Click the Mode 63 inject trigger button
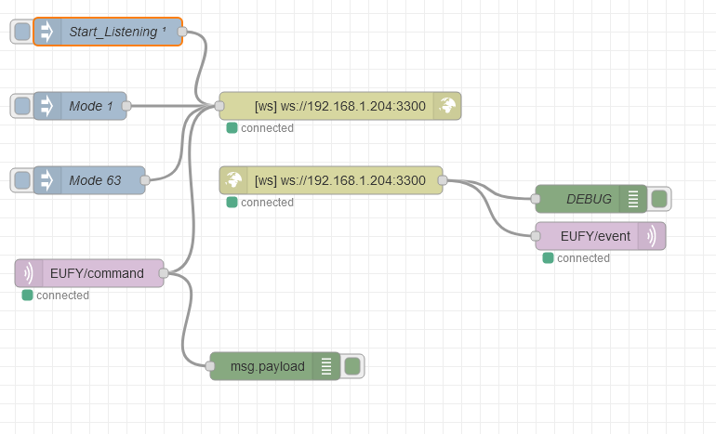This screenshot has width=716, height=434. [22, 180]
